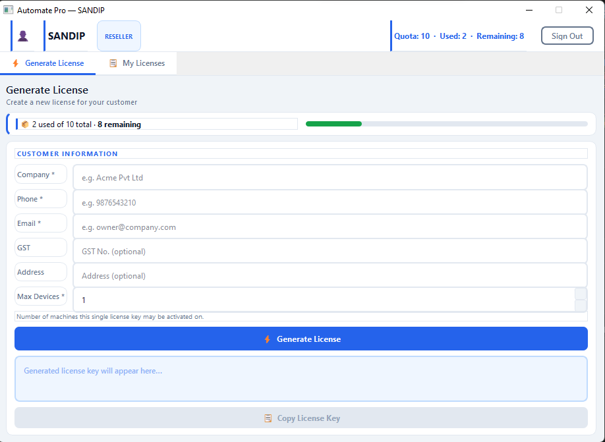Screen dimensions: 605x442
Task: Click 'Create a new license for your customer' subtitle
Action: [x=71, y=102]
